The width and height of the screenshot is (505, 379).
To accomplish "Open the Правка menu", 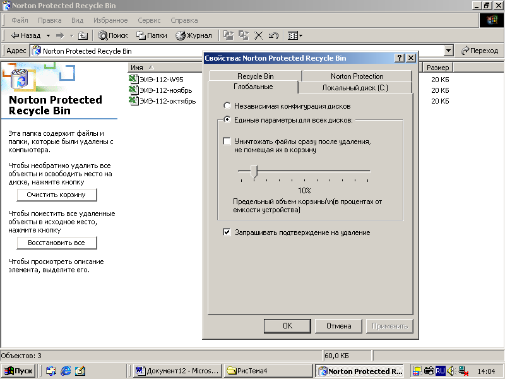I will click(x=50, y=20).
